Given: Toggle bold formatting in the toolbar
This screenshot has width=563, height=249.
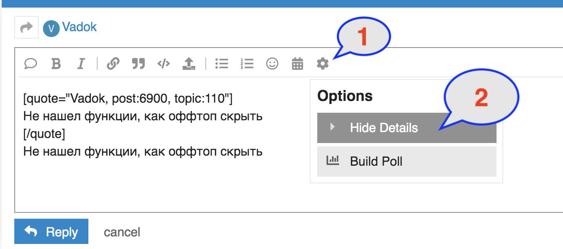Looking at the screenshot, I should pyautogui.click(x=56, y=64).
